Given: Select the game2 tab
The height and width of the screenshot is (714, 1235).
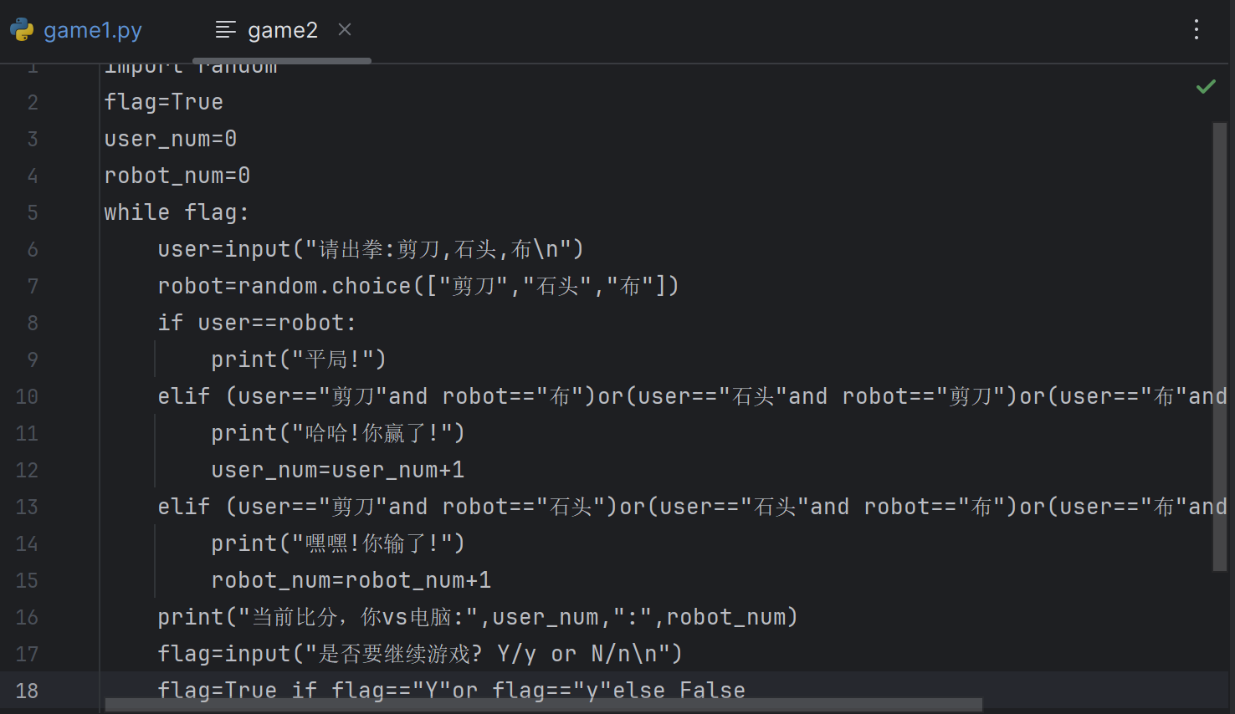Looking at the screenshot, I should coord(282,30).
